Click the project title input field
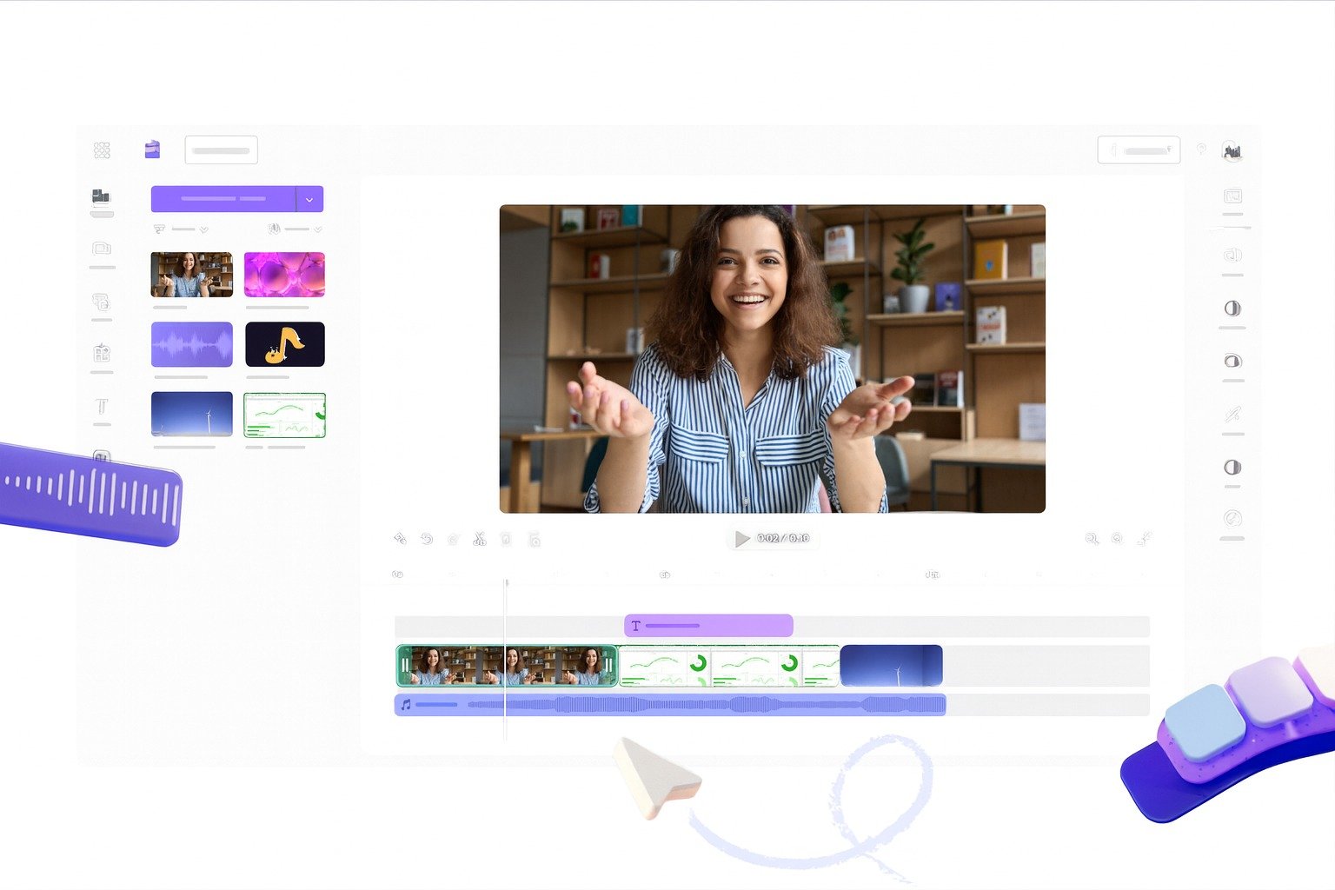1335x890 pixels. (221, 150)
